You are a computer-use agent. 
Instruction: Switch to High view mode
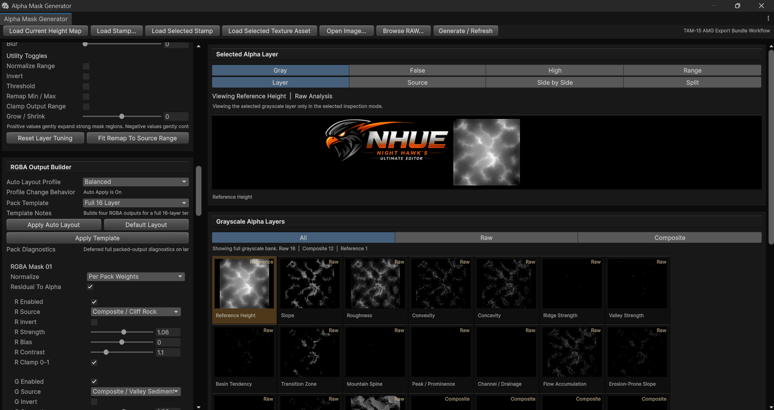click(x=555, y=71)
